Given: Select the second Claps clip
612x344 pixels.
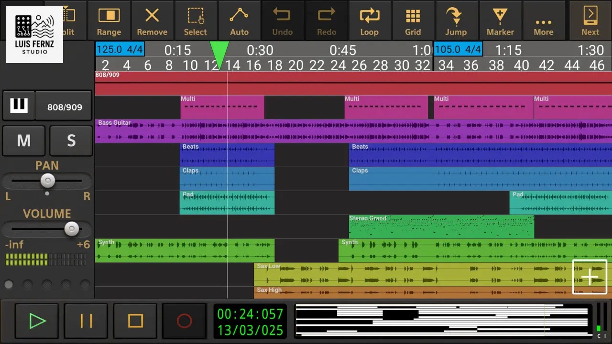Looking at the screenshot, I should click(481, 179).
